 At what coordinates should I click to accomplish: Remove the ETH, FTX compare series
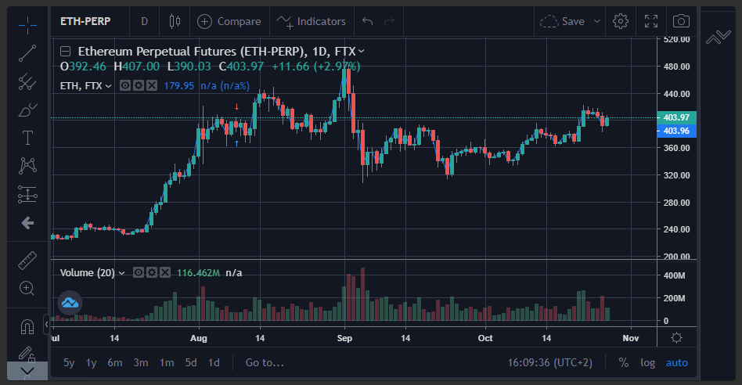(x=151, y=85)
